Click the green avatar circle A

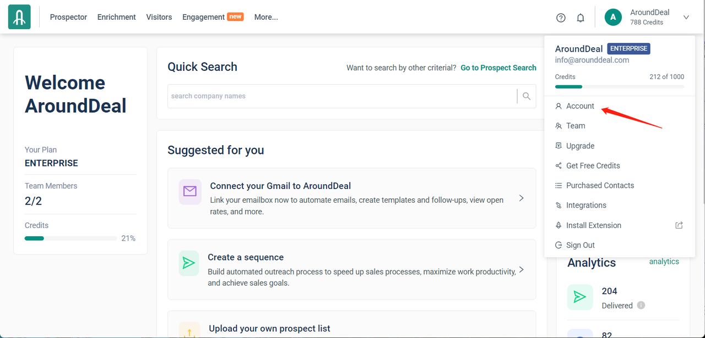pyautogui.click(x=613, y=17)
